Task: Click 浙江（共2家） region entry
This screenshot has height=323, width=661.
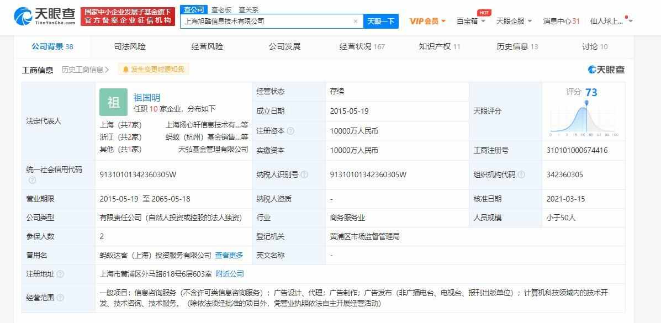Action: [x=120, y=137]
